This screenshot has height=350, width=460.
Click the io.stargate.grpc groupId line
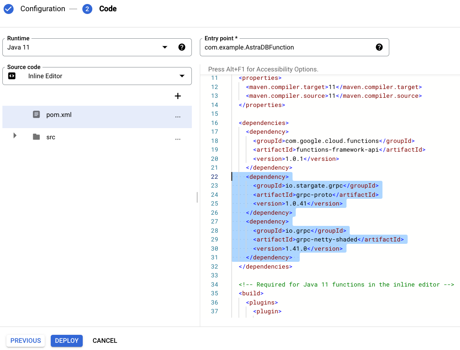316,186
